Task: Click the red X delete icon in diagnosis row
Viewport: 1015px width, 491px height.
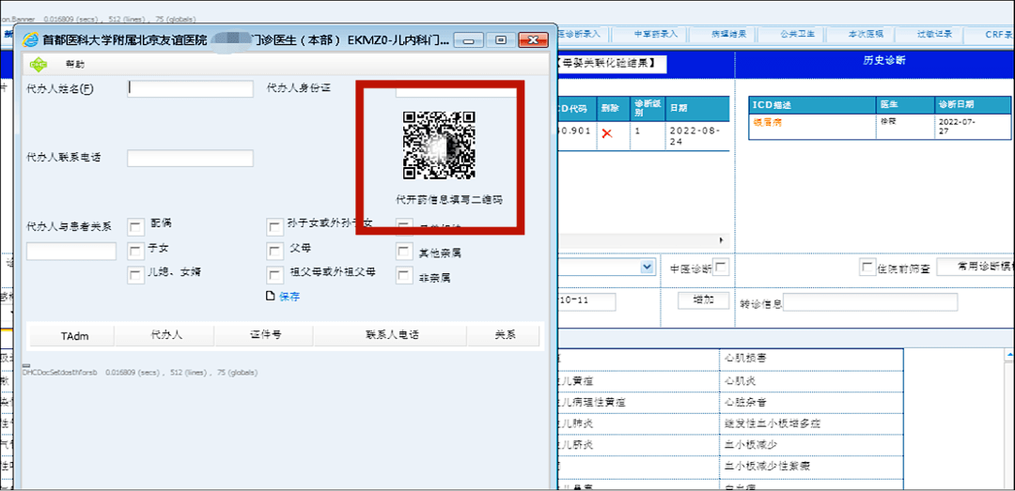Action: click(606, 133)
